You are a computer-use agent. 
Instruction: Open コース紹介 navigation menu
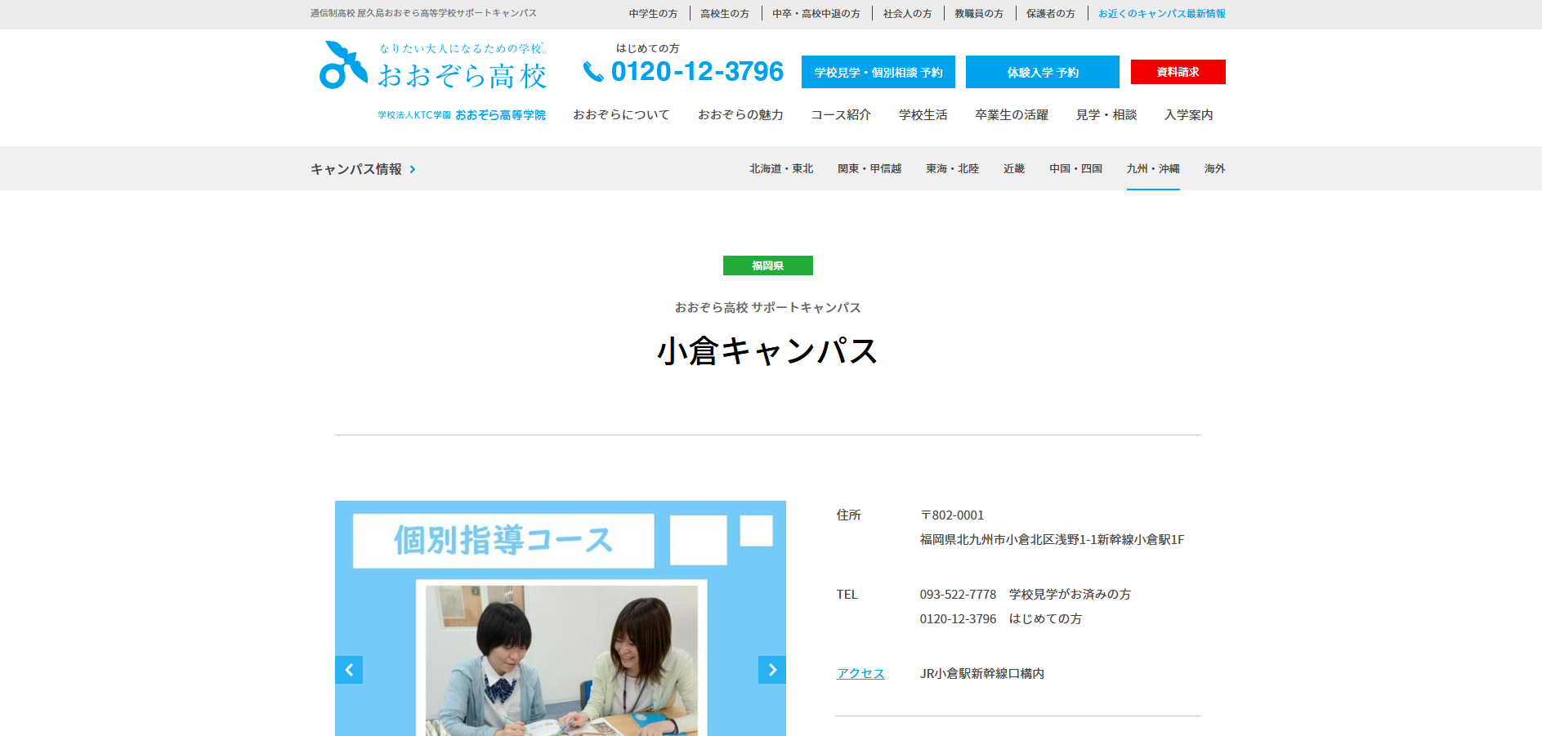pos(840,115)
